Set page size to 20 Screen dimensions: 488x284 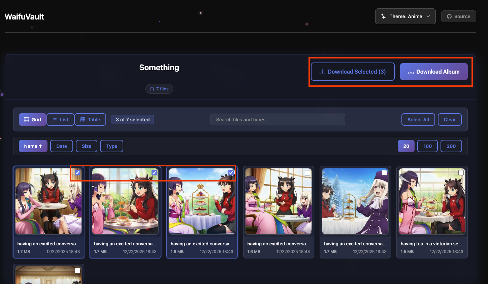[x=406, y=146]
